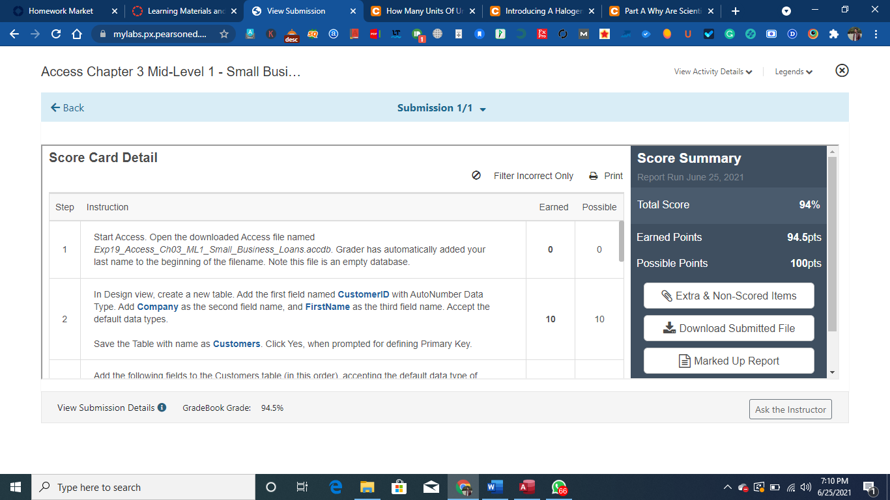Click Extra & Non-Scored Items button
Viewport: 890px width, 500px height.
(728, 296)
